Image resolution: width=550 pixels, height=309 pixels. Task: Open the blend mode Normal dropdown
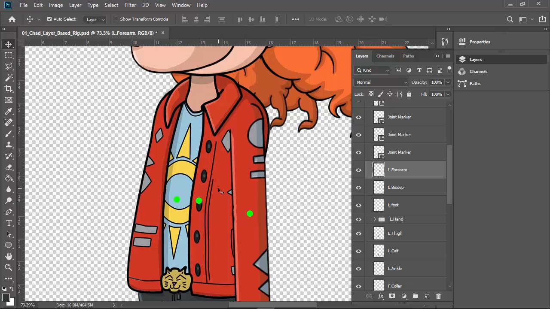(381, 82)
